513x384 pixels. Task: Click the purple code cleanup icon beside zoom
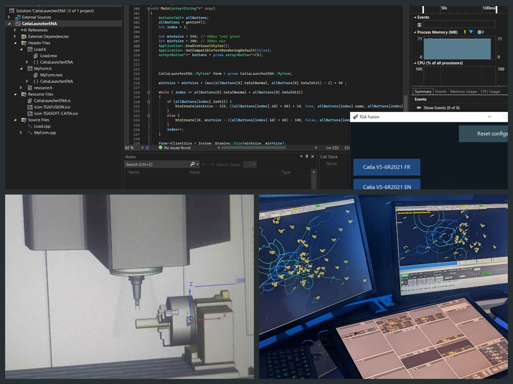(148, 147)
